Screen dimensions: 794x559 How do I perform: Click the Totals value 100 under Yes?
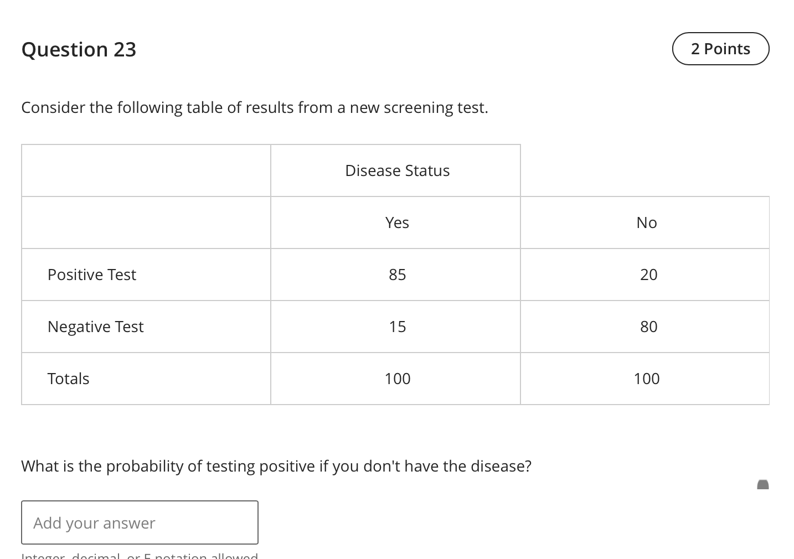coord(396,378)
